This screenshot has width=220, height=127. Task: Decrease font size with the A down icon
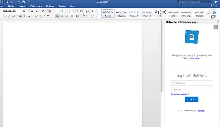pos(37,11)
